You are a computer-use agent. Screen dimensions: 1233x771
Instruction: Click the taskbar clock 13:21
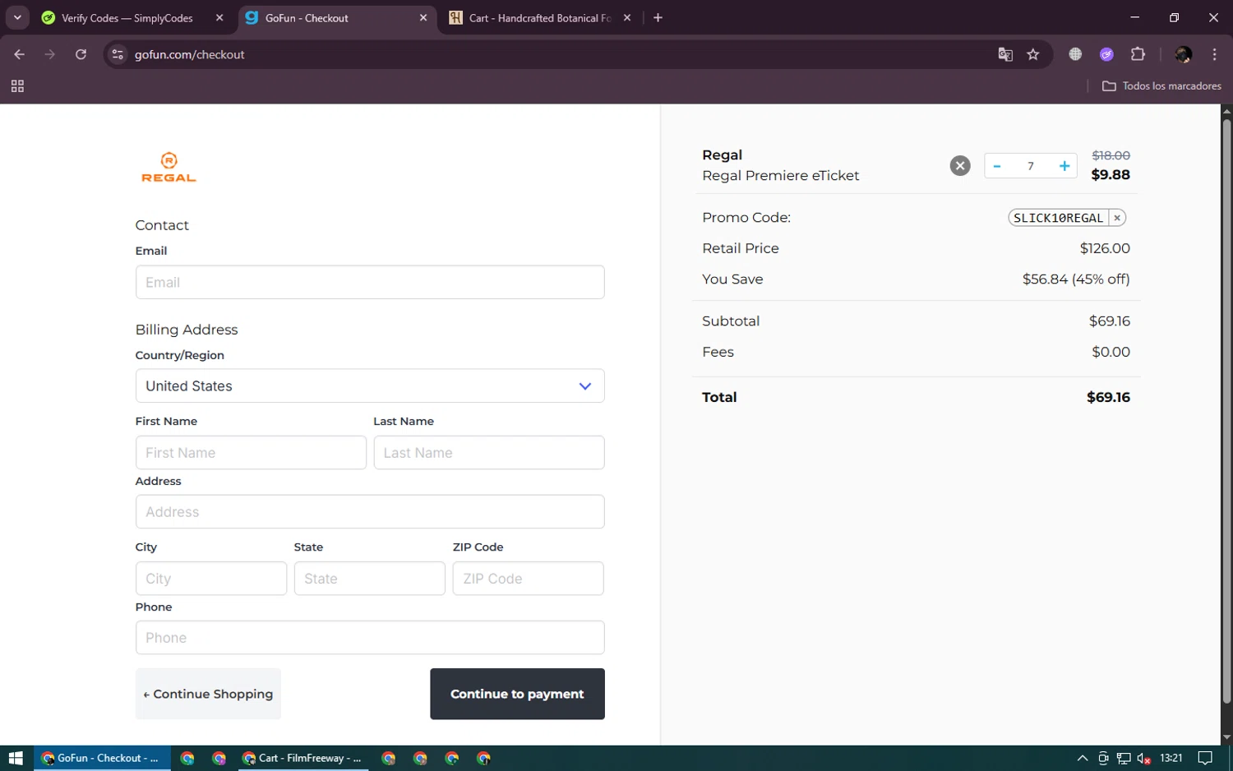pos(1171,758)
